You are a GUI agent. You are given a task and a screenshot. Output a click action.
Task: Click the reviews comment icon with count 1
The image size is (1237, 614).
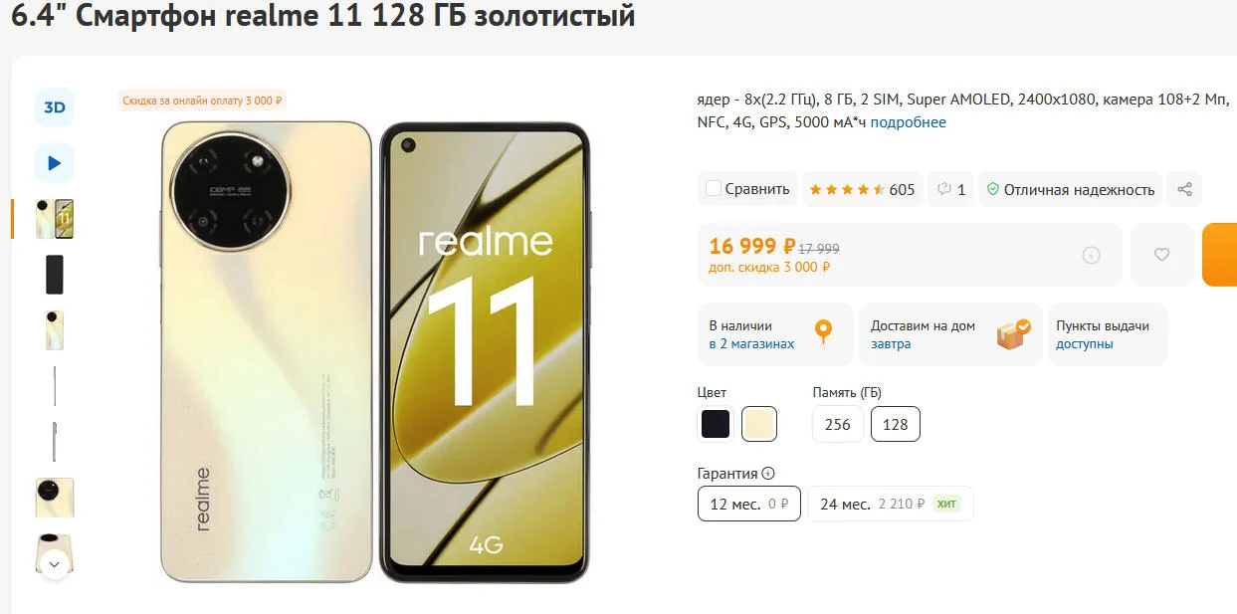[x=951, y=189]
